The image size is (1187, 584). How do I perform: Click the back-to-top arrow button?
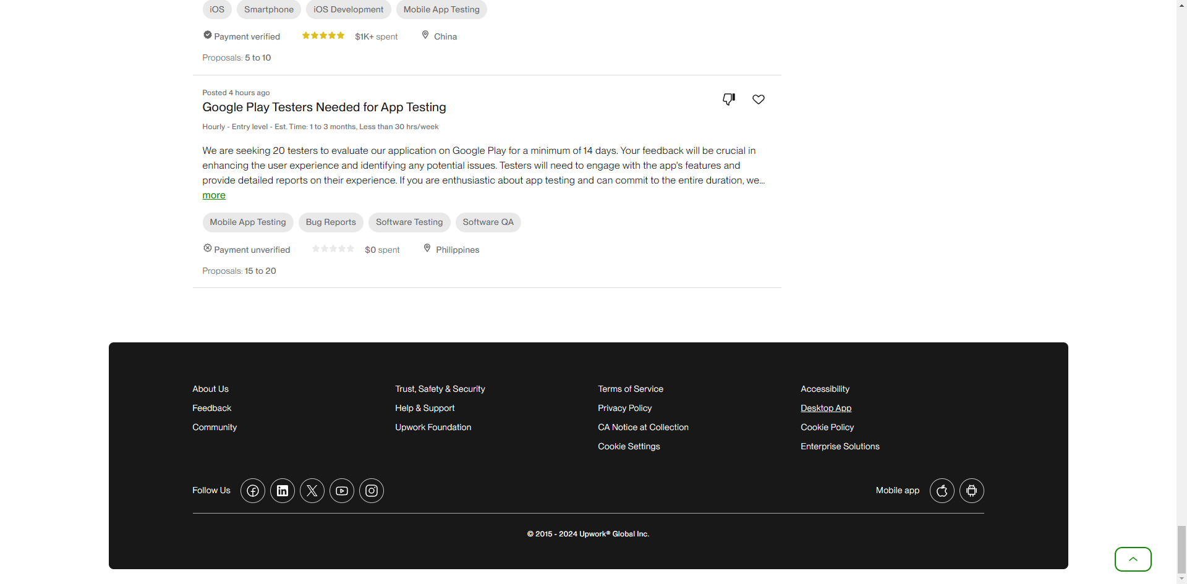[x=1133, y=559]
